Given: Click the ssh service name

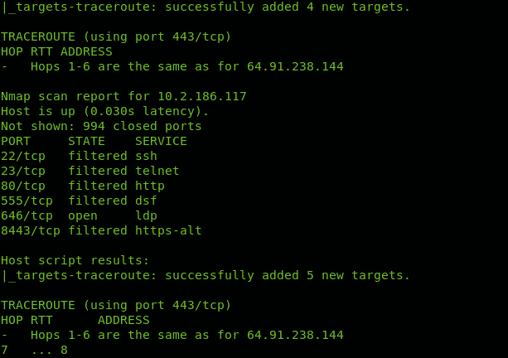Looking at the screenshot, I should [x=146, y=156].
